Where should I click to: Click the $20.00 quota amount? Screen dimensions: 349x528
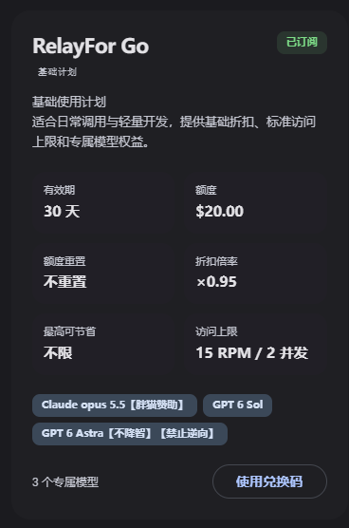(x=220, y=211)
